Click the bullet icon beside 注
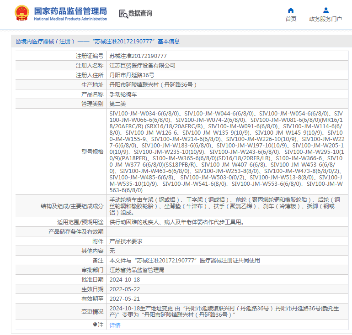This screenshot has width=352, height=335. 95,325
